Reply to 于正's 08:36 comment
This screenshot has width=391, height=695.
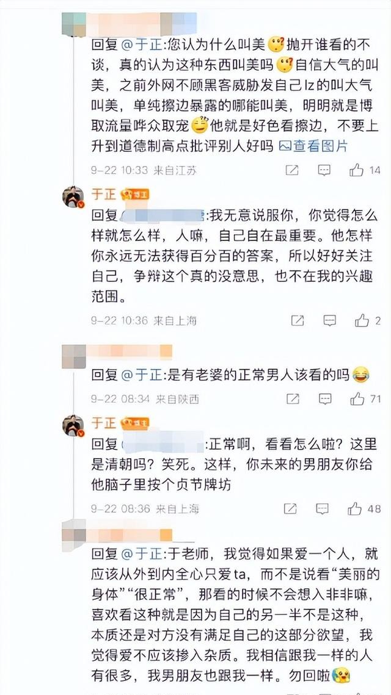click(x=323, y=508)
